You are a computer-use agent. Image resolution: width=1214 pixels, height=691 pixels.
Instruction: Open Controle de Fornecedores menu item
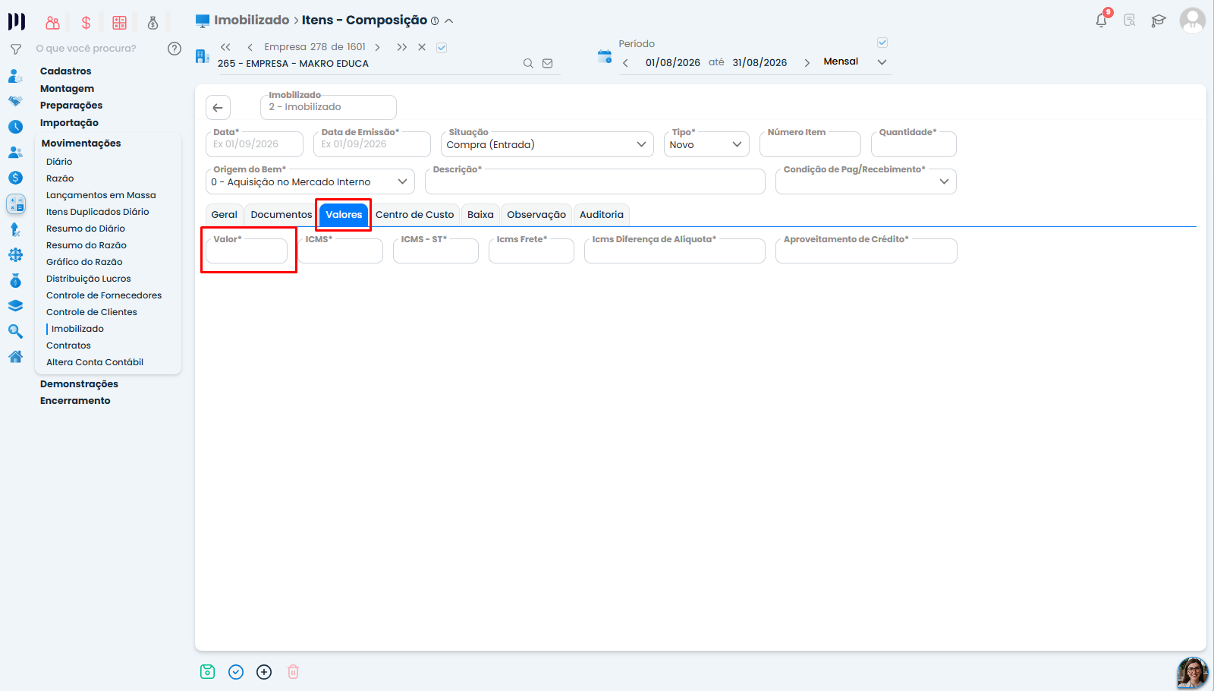pyautogui.click(x=104, y=295)
